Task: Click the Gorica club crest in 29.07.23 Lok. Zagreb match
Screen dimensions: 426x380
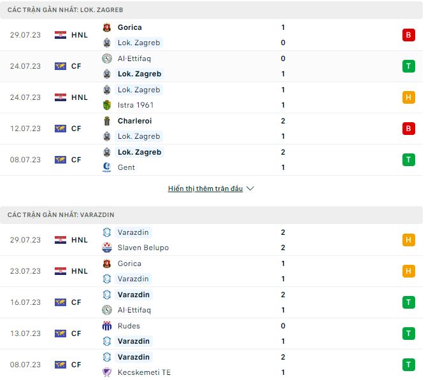Action: [x=107, y=27]
